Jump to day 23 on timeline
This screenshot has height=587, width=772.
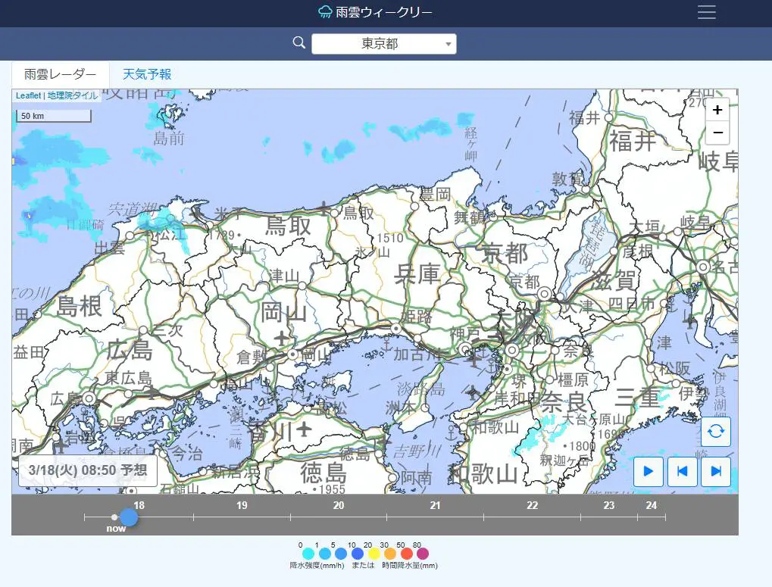click(609, 505)
